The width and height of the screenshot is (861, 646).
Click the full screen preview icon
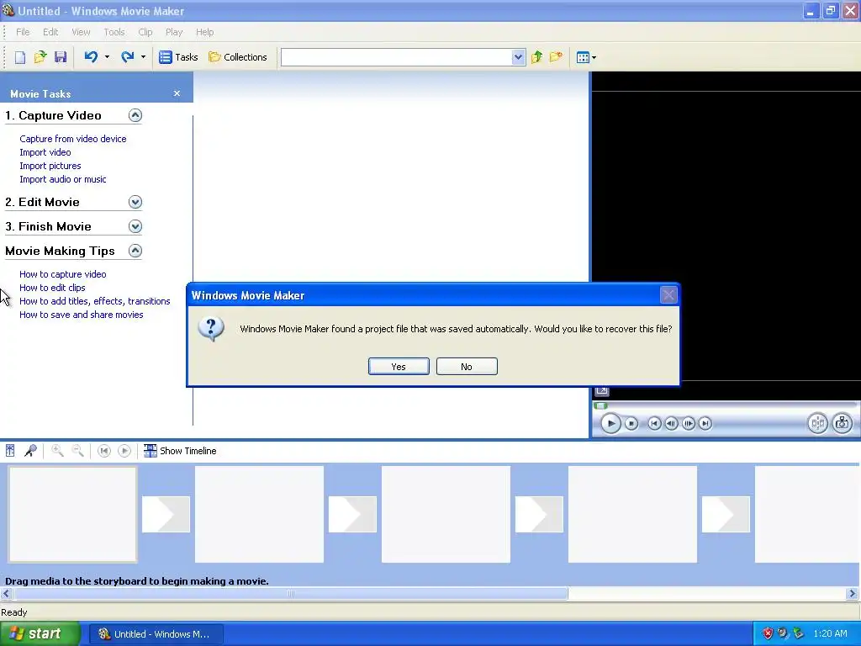(602, 390)
